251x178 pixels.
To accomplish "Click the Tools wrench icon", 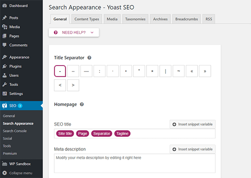I will click(x=5, y=84).
